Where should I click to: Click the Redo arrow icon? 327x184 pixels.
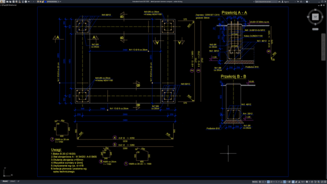click(33, 2)
